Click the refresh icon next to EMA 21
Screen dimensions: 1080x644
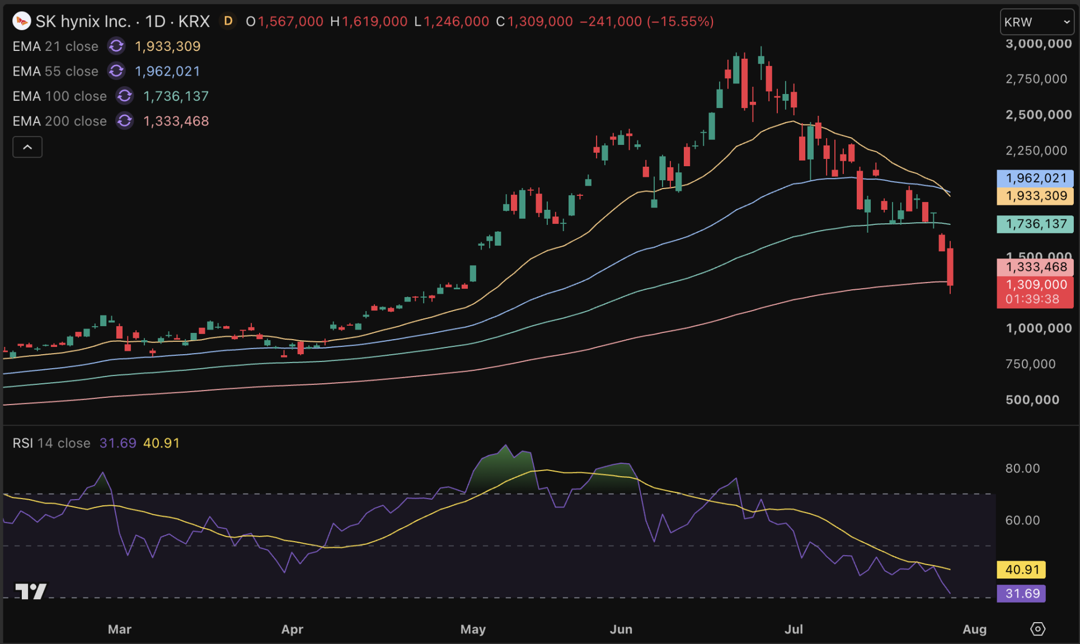point(116,46)
